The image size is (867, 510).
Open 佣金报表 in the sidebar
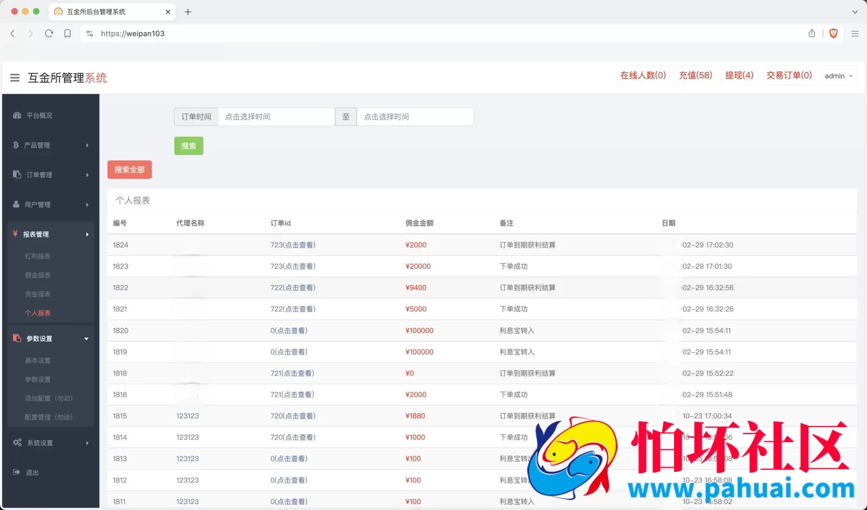(37, 275)
